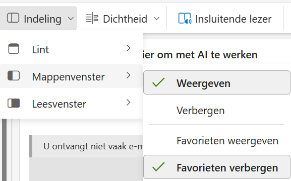Collapse the Indeling dropdown chevron
Screen dimensions: 291x181
point(71,18)
